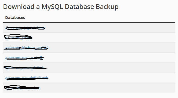The image size is (178, 98).
Task: Click empty space in kkshop_wp748 row
Action: click(x=112, y=48)
